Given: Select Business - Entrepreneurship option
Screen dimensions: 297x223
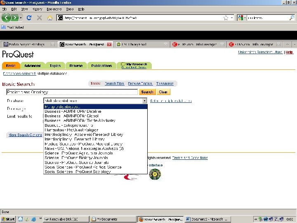Looking at the screenshot, I should tap(95, 125).
